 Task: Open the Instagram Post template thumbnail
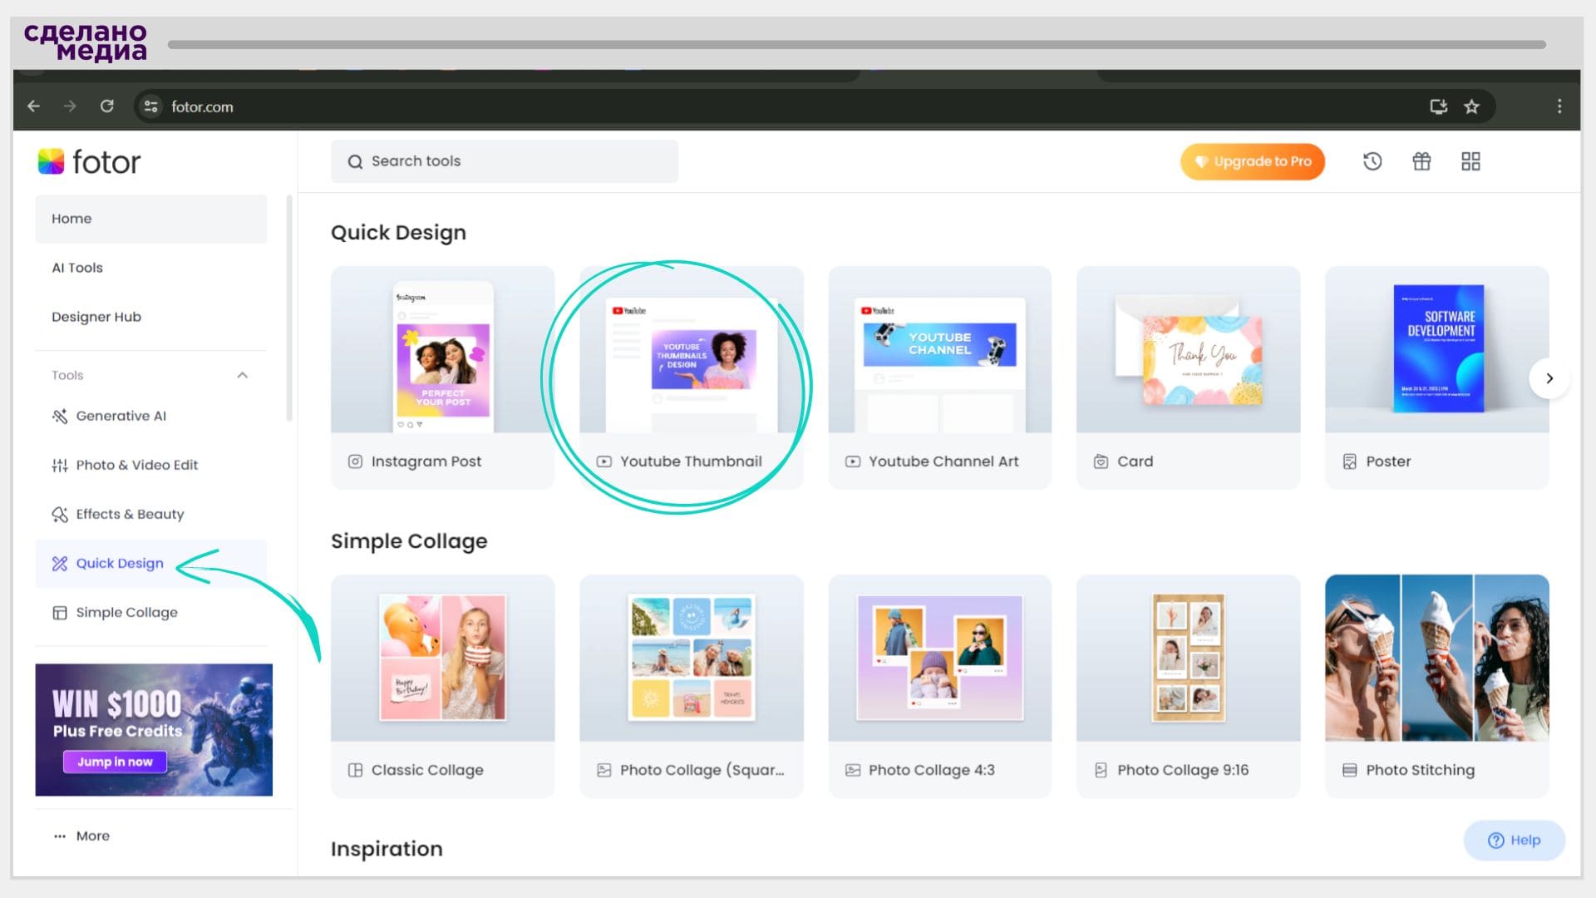tap(442, 349)
